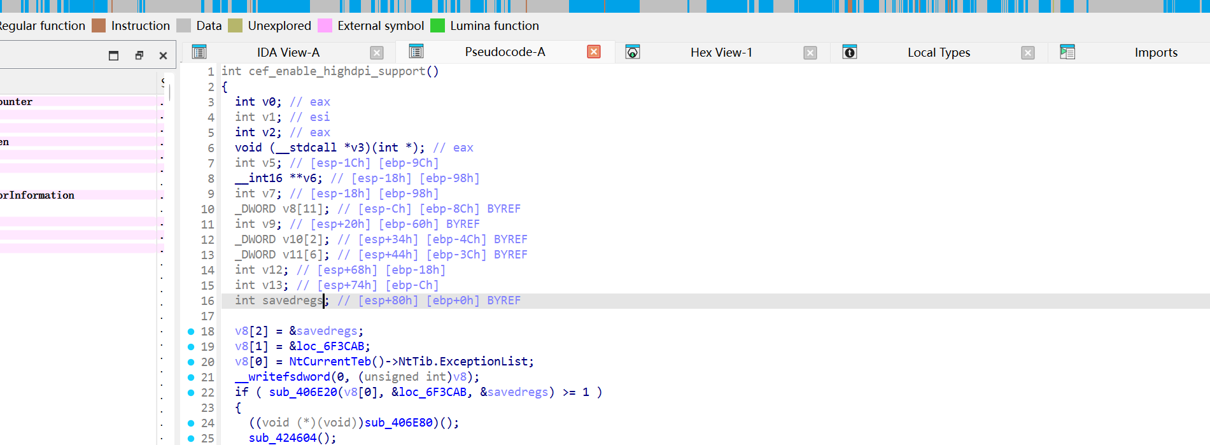The image size is (1210, 445).
Task: Click the Hex View-1 tab icon
Action: (x=632, y=52)
